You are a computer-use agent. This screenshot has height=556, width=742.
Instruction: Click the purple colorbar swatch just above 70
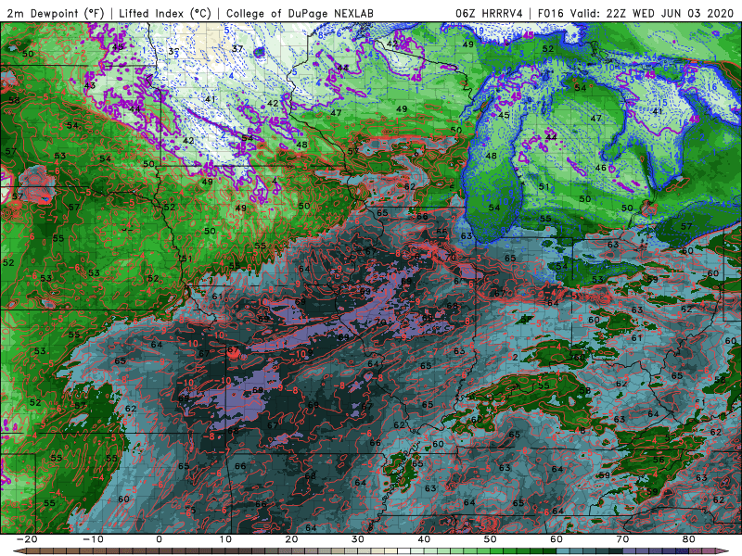(630, 551)
